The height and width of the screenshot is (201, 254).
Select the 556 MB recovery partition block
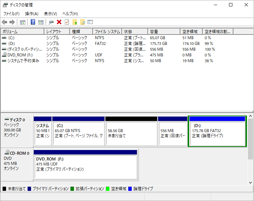pyautogui.click(x=173, y=131)
